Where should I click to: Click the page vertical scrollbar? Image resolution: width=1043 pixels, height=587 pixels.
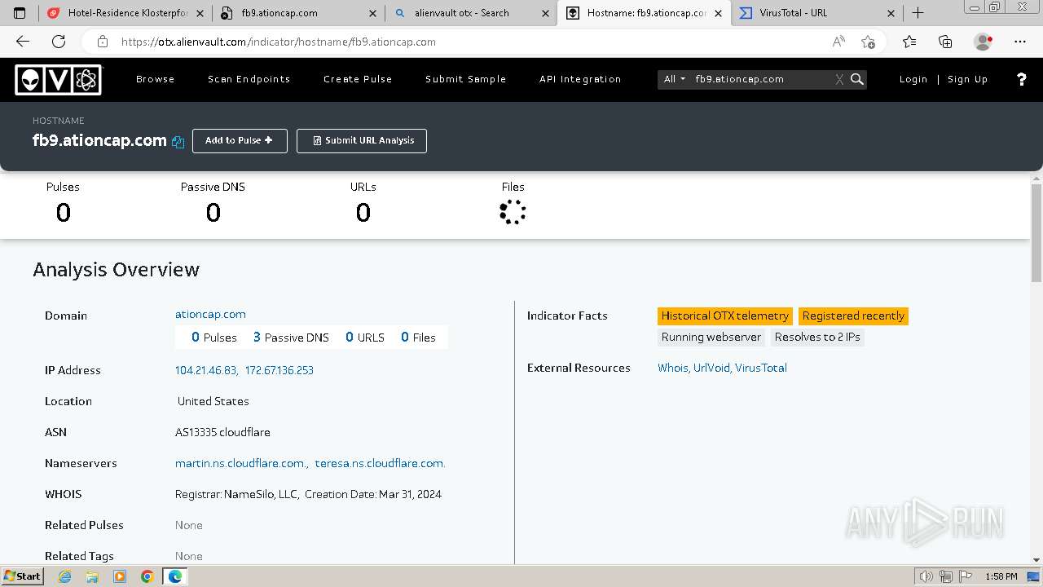(1036, 232)
